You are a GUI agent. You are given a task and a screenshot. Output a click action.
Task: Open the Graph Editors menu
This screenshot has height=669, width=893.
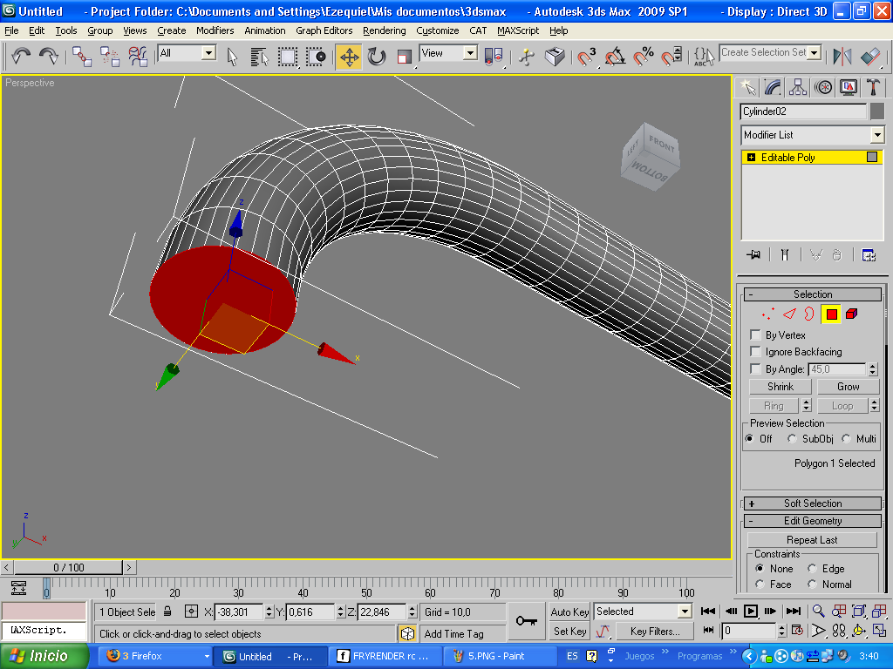coord(324,30)
